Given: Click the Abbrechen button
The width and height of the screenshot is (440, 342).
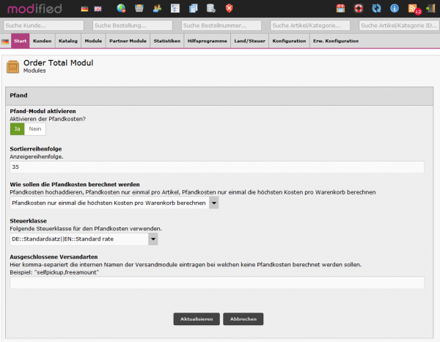Looking at the screenshot, I should 243,319.
